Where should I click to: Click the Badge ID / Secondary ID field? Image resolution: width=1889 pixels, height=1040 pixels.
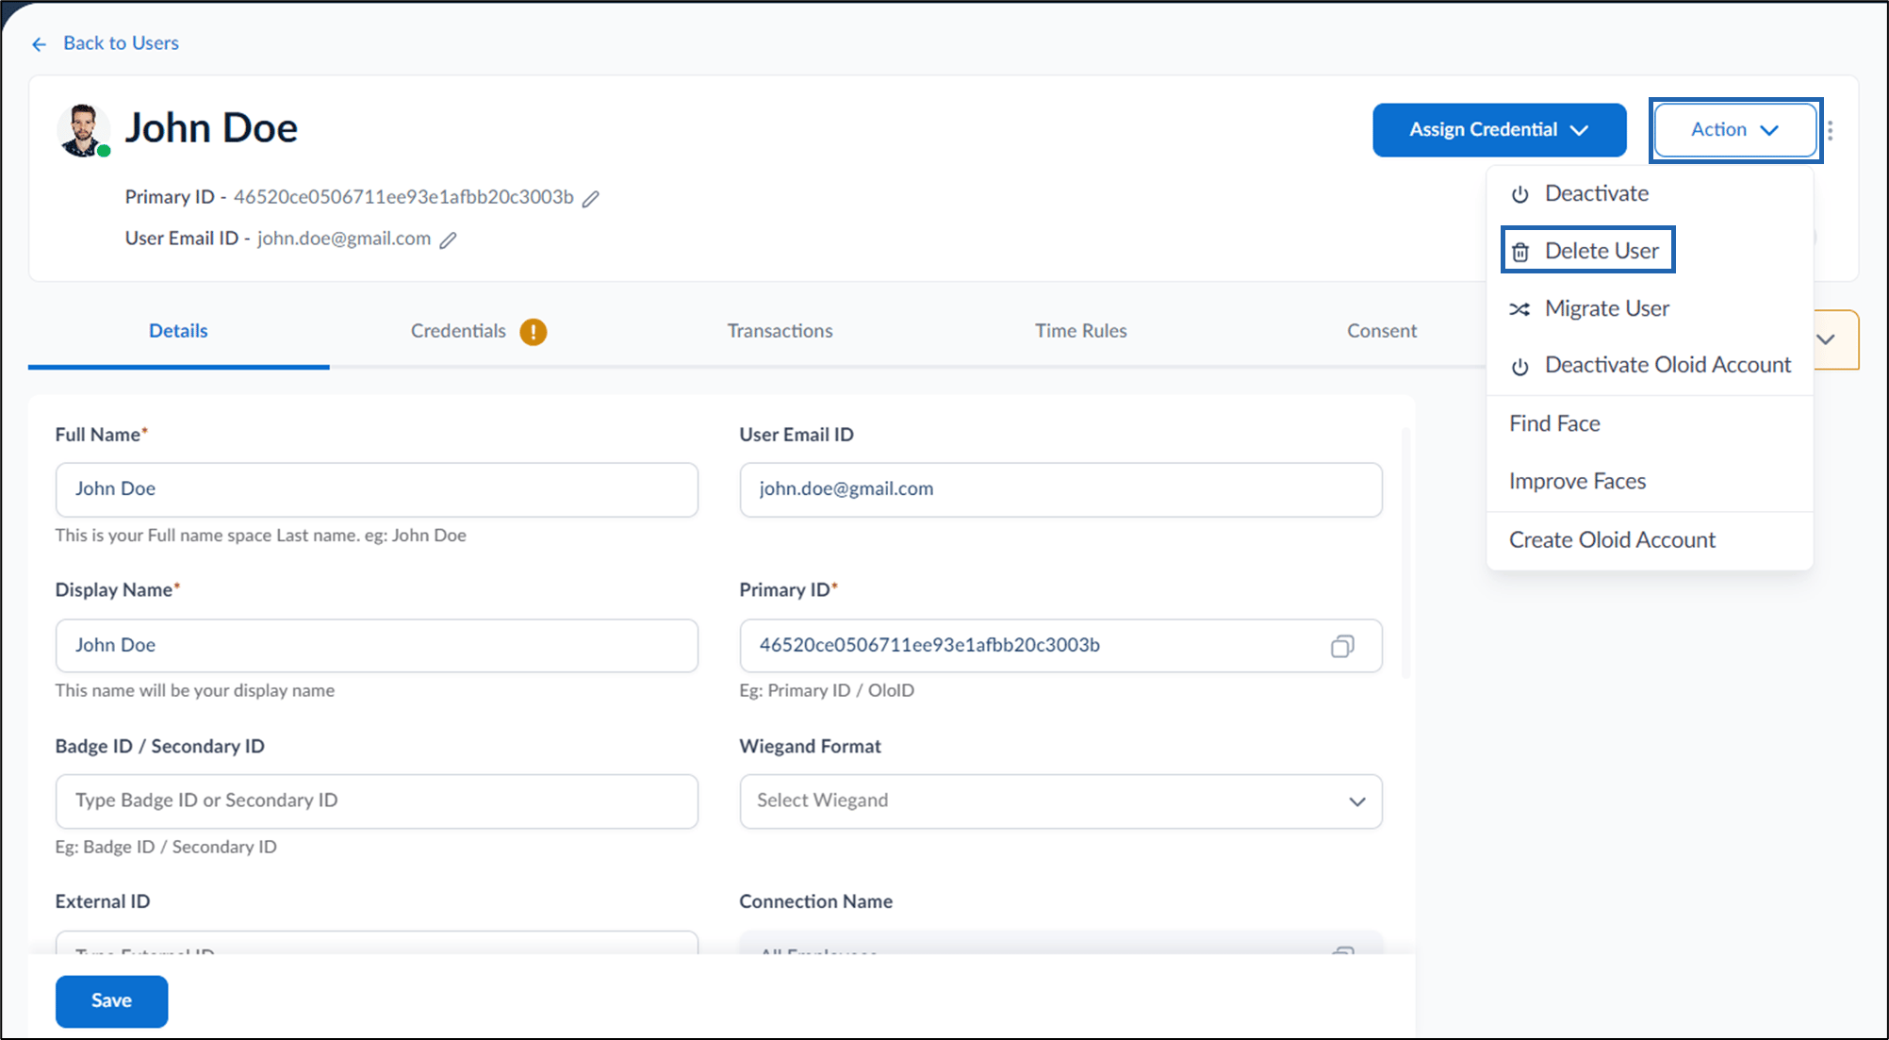tap(376, 801)
